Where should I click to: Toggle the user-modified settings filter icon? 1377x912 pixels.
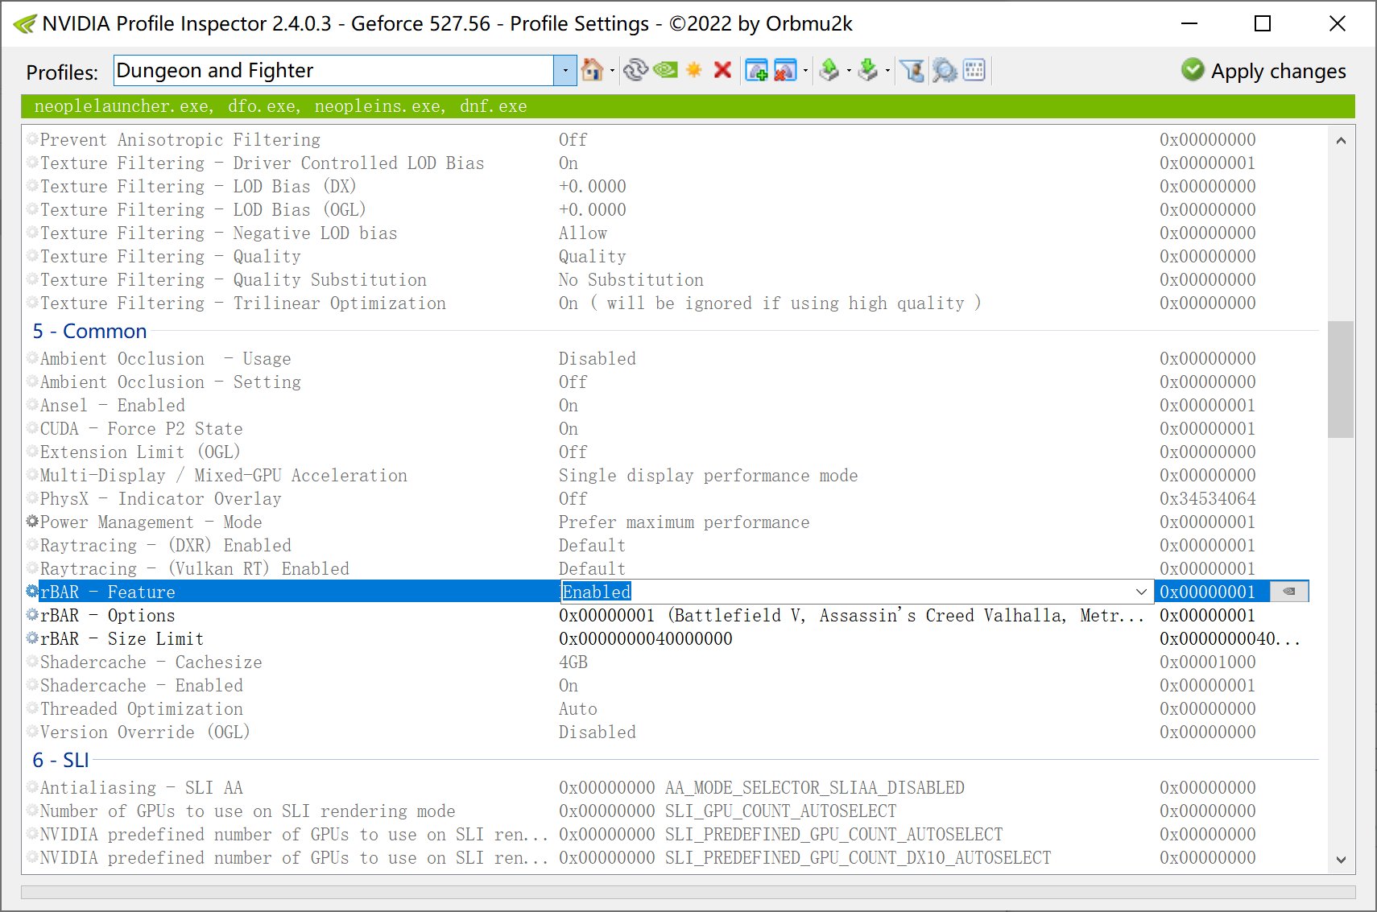coord(912,71)
